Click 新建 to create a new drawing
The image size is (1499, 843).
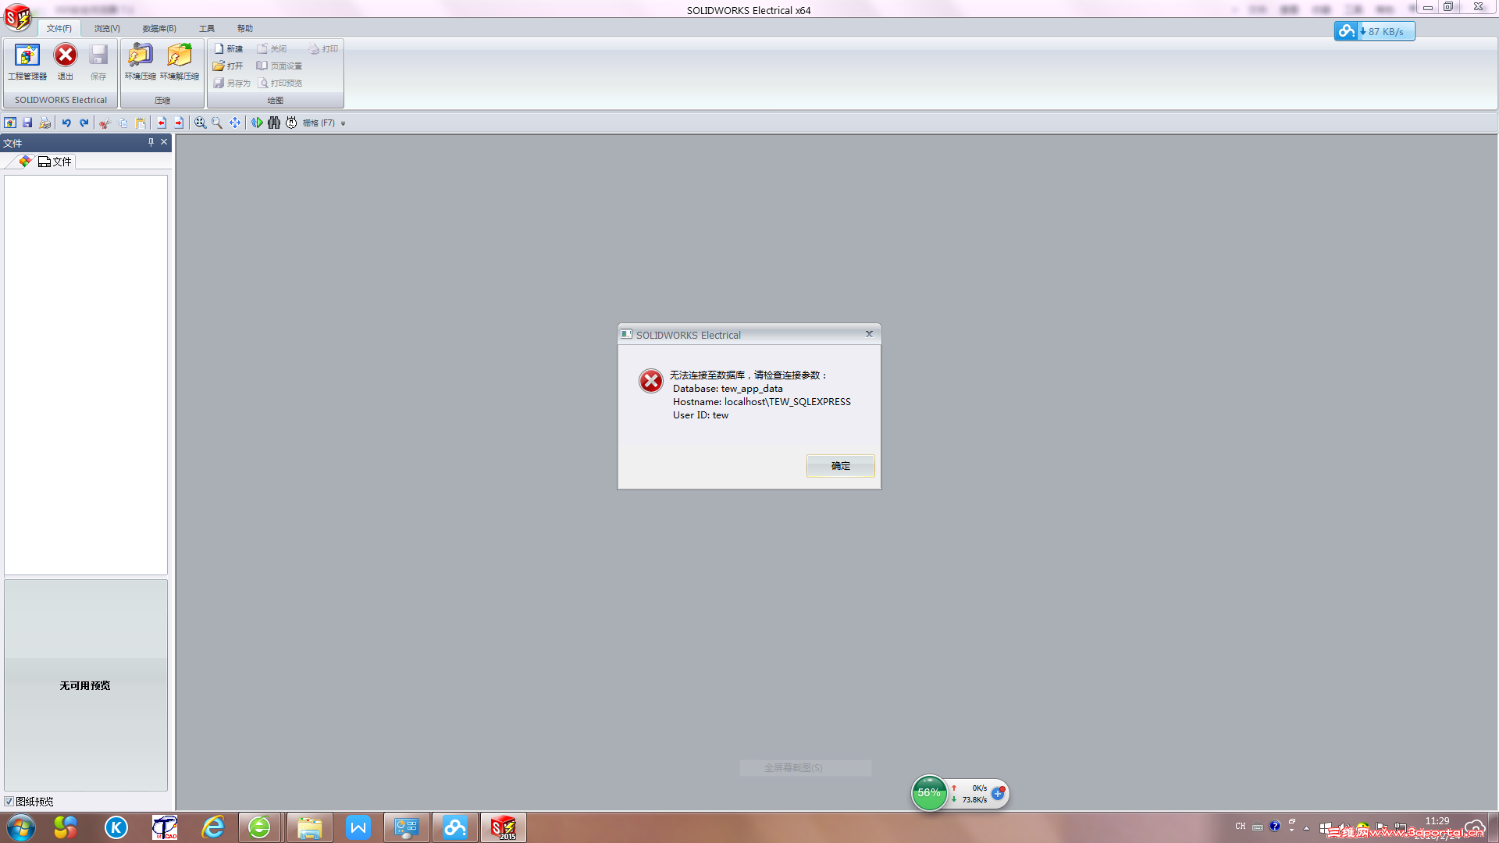tap(229, 48)
